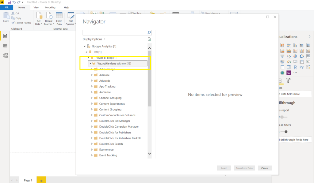The image size is (314, 183).
Task: Open the Get Data dropdown
Action: [39, 19]
